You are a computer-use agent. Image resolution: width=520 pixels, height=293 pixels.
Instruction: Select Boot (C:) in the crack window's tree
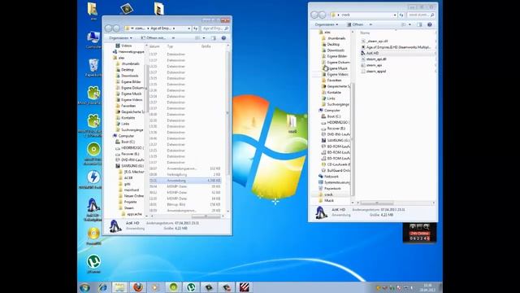point(334,116)
